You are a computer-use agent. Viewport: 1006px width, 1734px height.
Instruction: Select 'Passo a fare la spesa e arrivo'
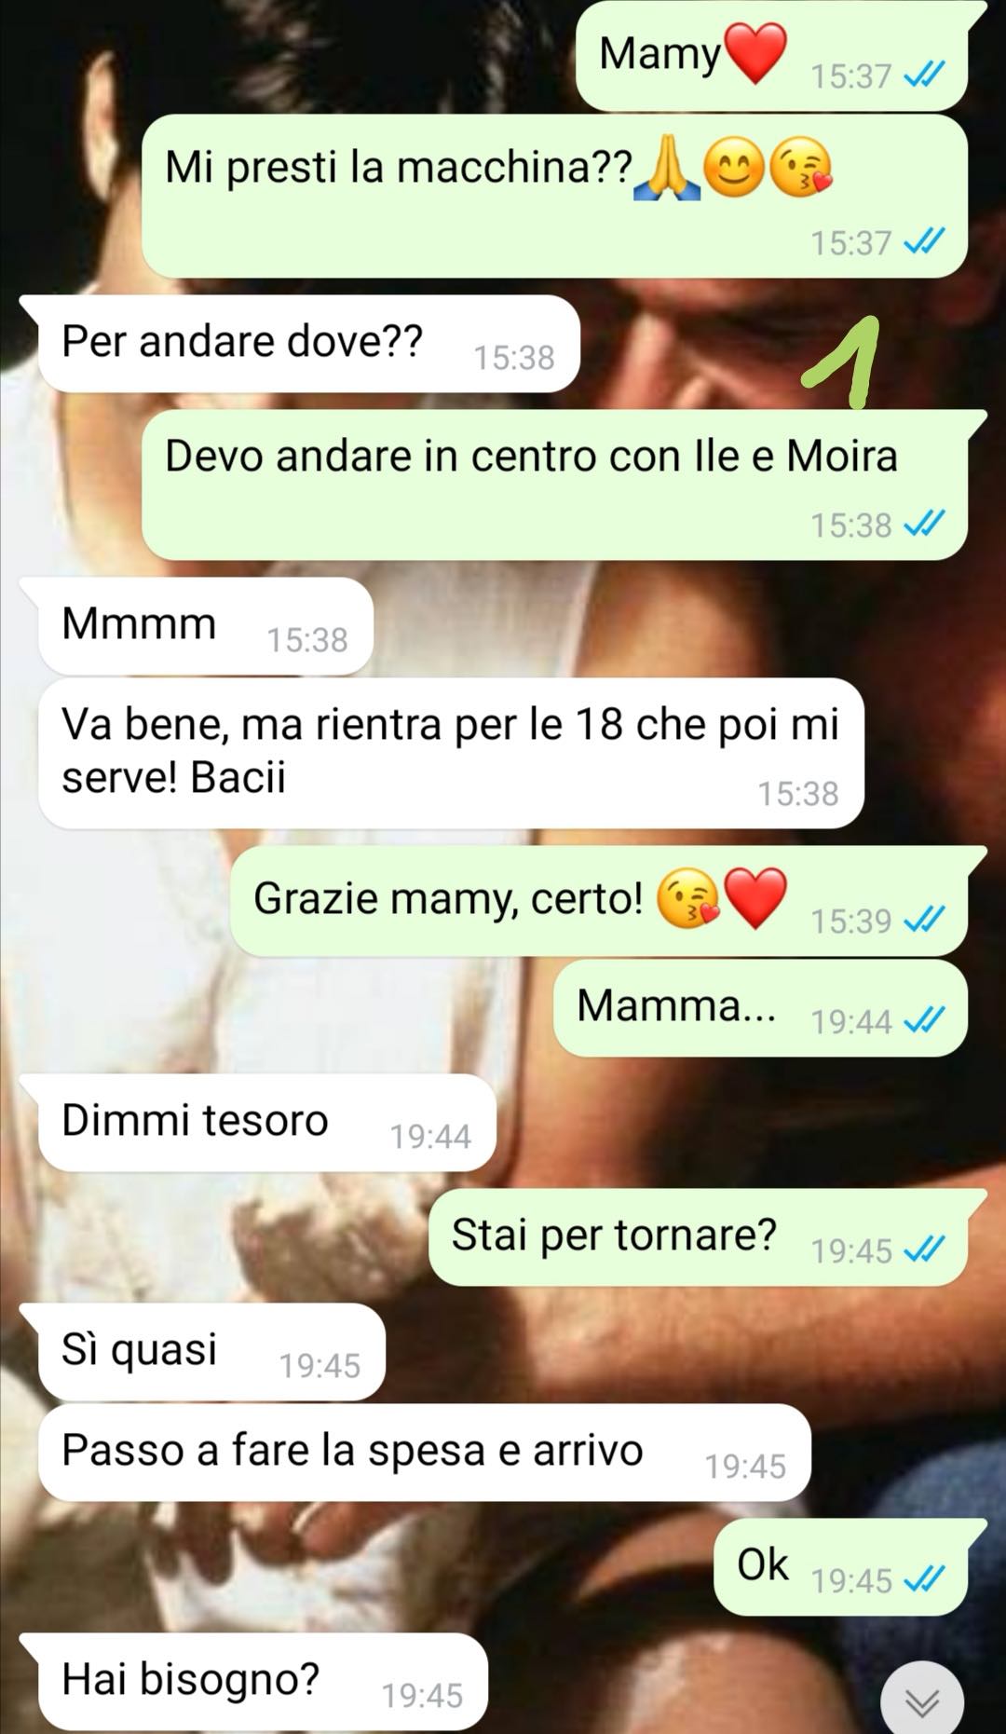click(424, 1453)
